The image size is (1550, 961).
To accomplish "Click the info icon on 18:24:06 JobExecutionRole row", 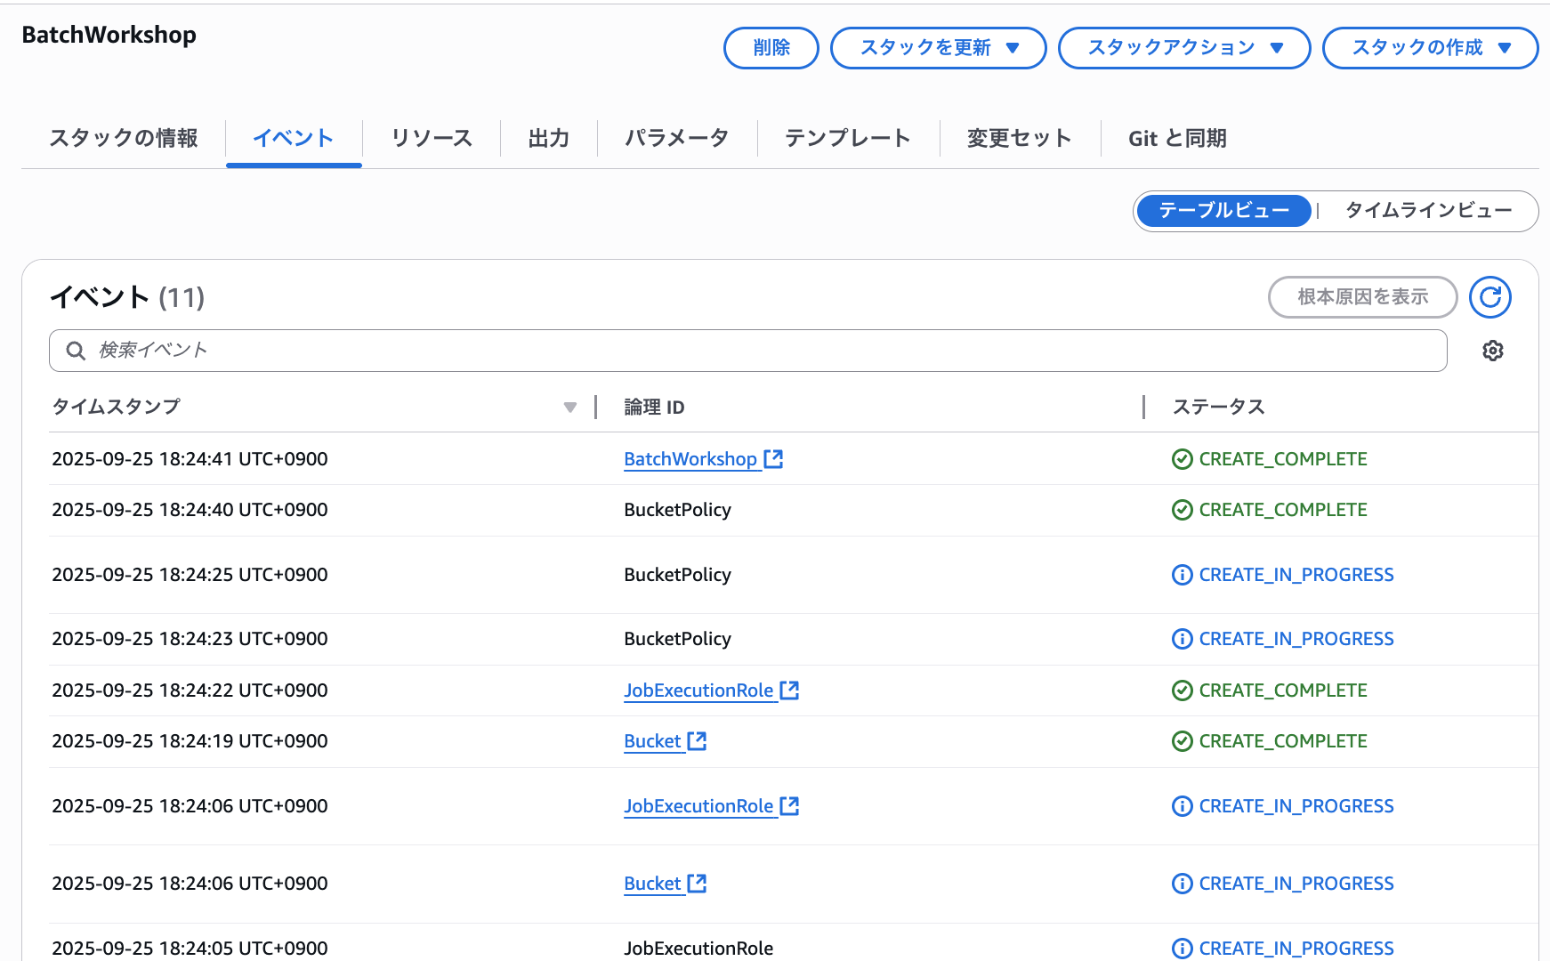I will [1183, 806].
